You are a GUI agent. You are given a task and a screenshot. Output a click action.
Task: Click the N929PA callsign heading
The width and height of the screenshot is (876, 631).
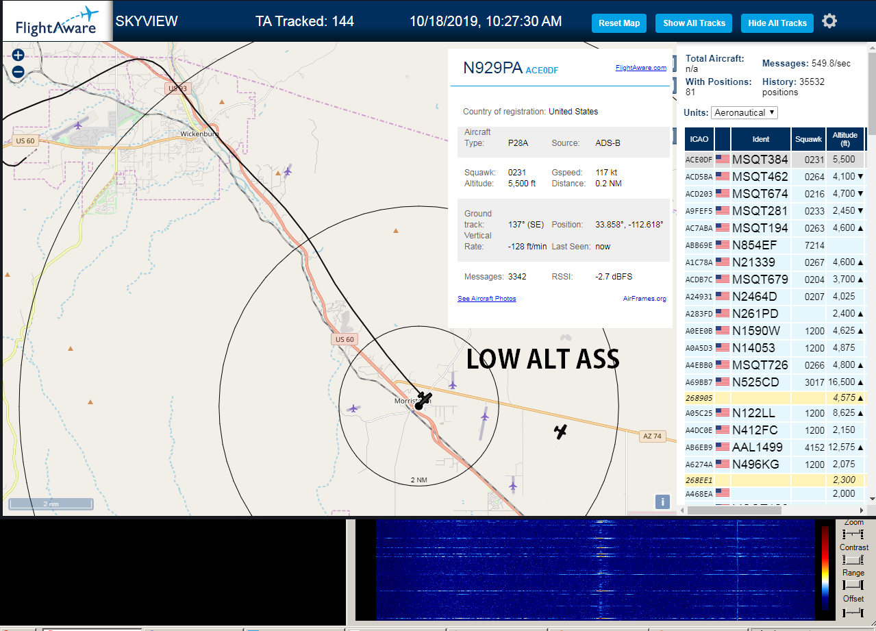coord(492,68)
